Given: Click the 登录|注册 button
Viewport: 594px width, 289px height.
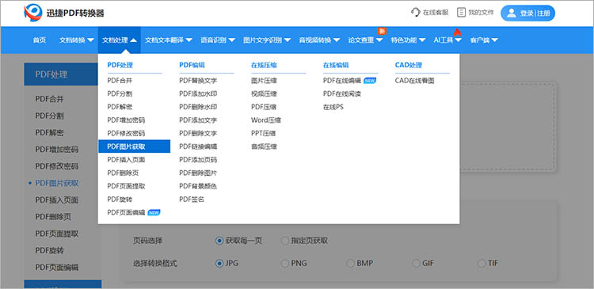Looking at the screenshot, I should click(x=527, y=13).
